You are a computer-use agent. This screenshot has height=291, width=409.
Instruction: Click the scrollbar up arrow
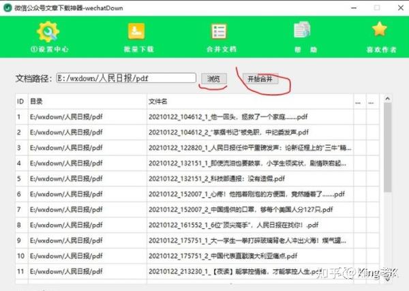(387, 99)
